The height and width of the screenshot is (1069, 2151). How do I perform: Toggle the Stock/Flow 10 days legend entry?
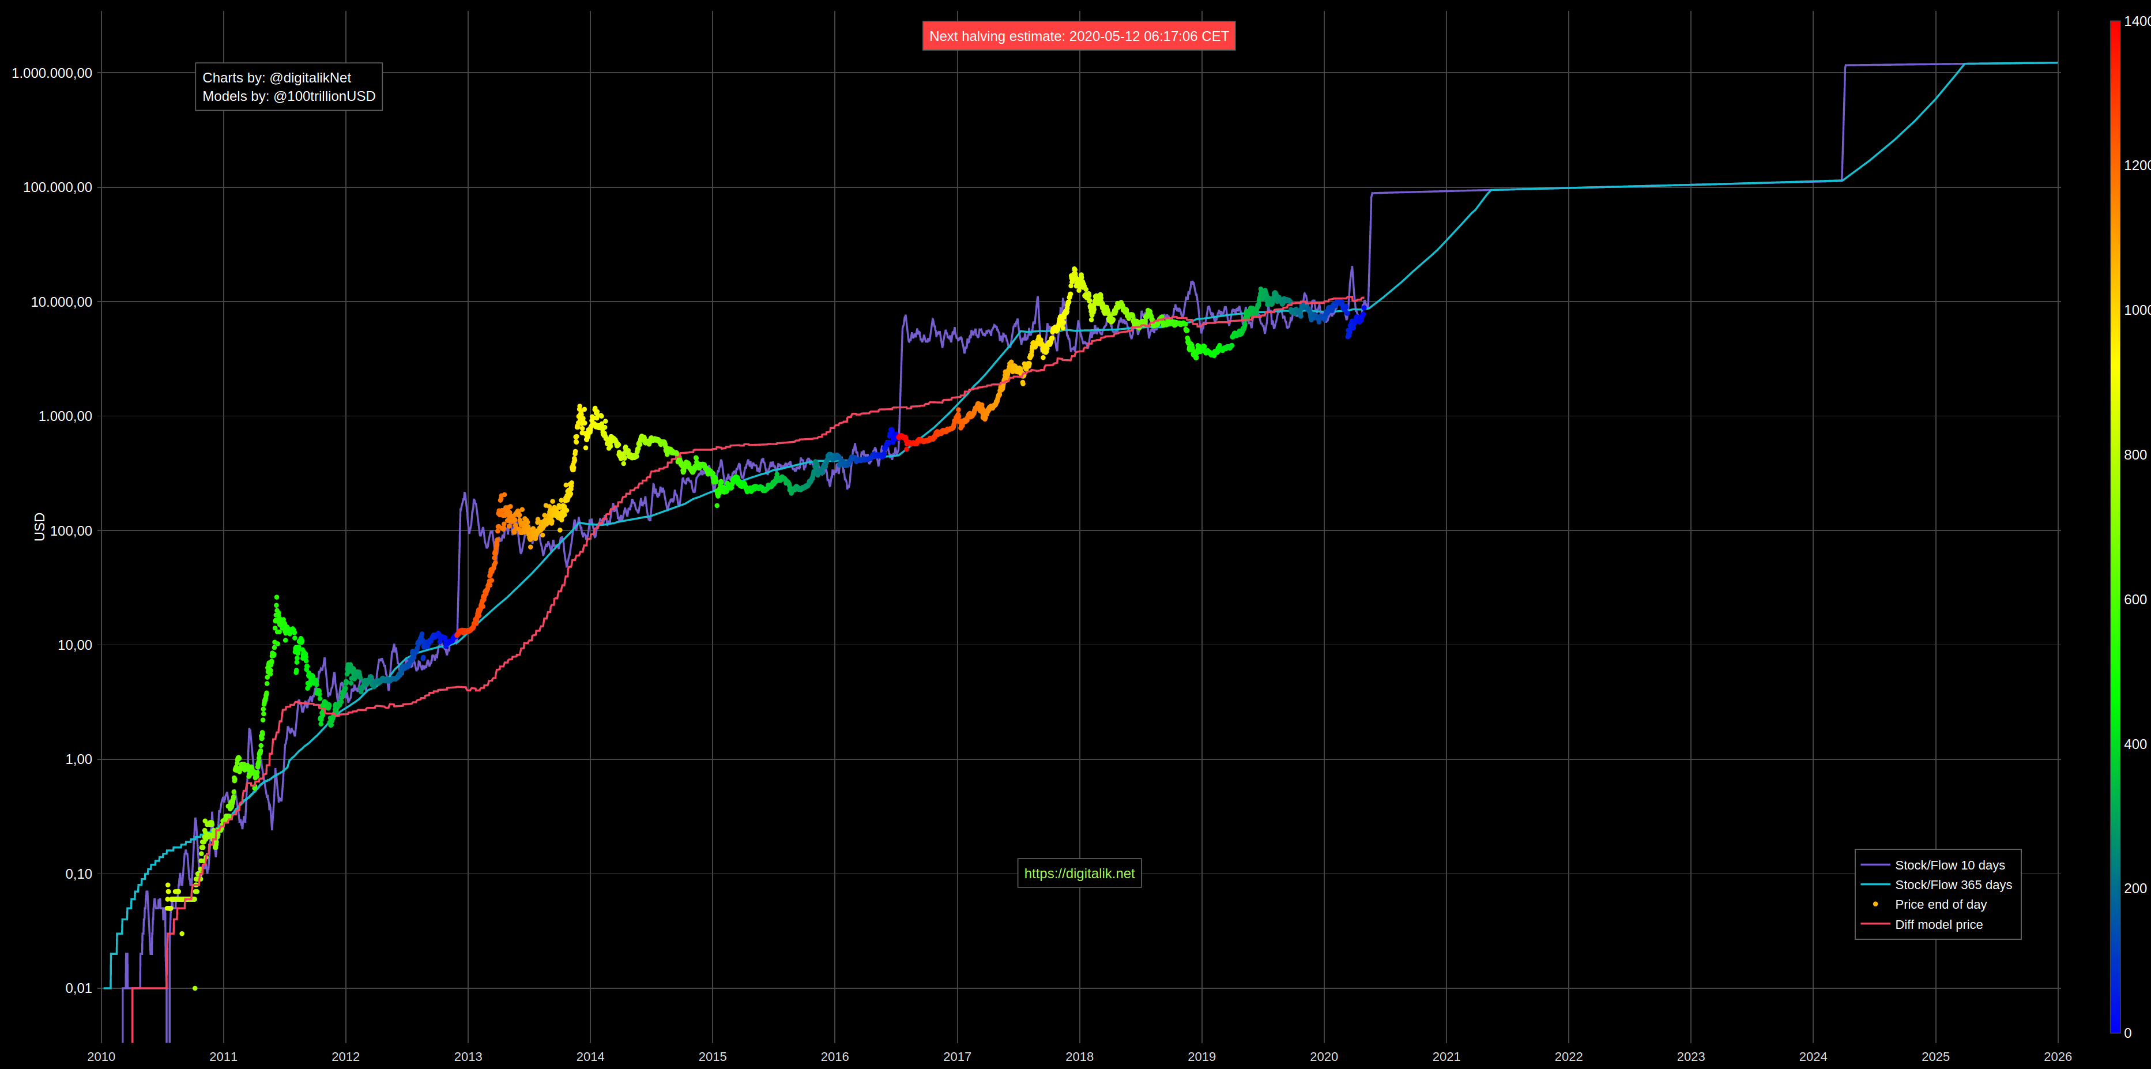(x=1949, y=865)
